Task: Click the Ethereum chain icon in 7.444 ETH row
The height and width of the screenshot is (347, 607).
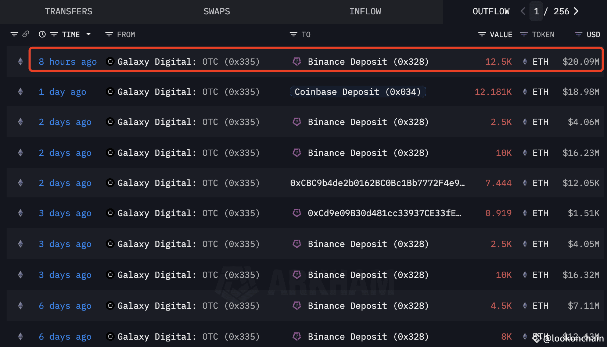Action: click(x=21, y=183)
